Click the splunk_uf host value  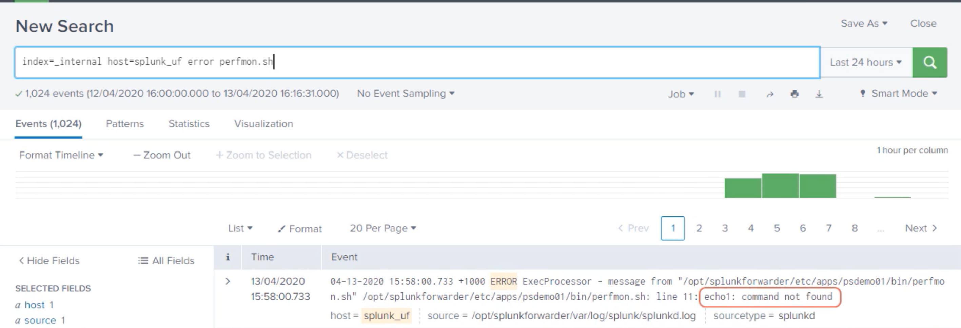(387, 316)
